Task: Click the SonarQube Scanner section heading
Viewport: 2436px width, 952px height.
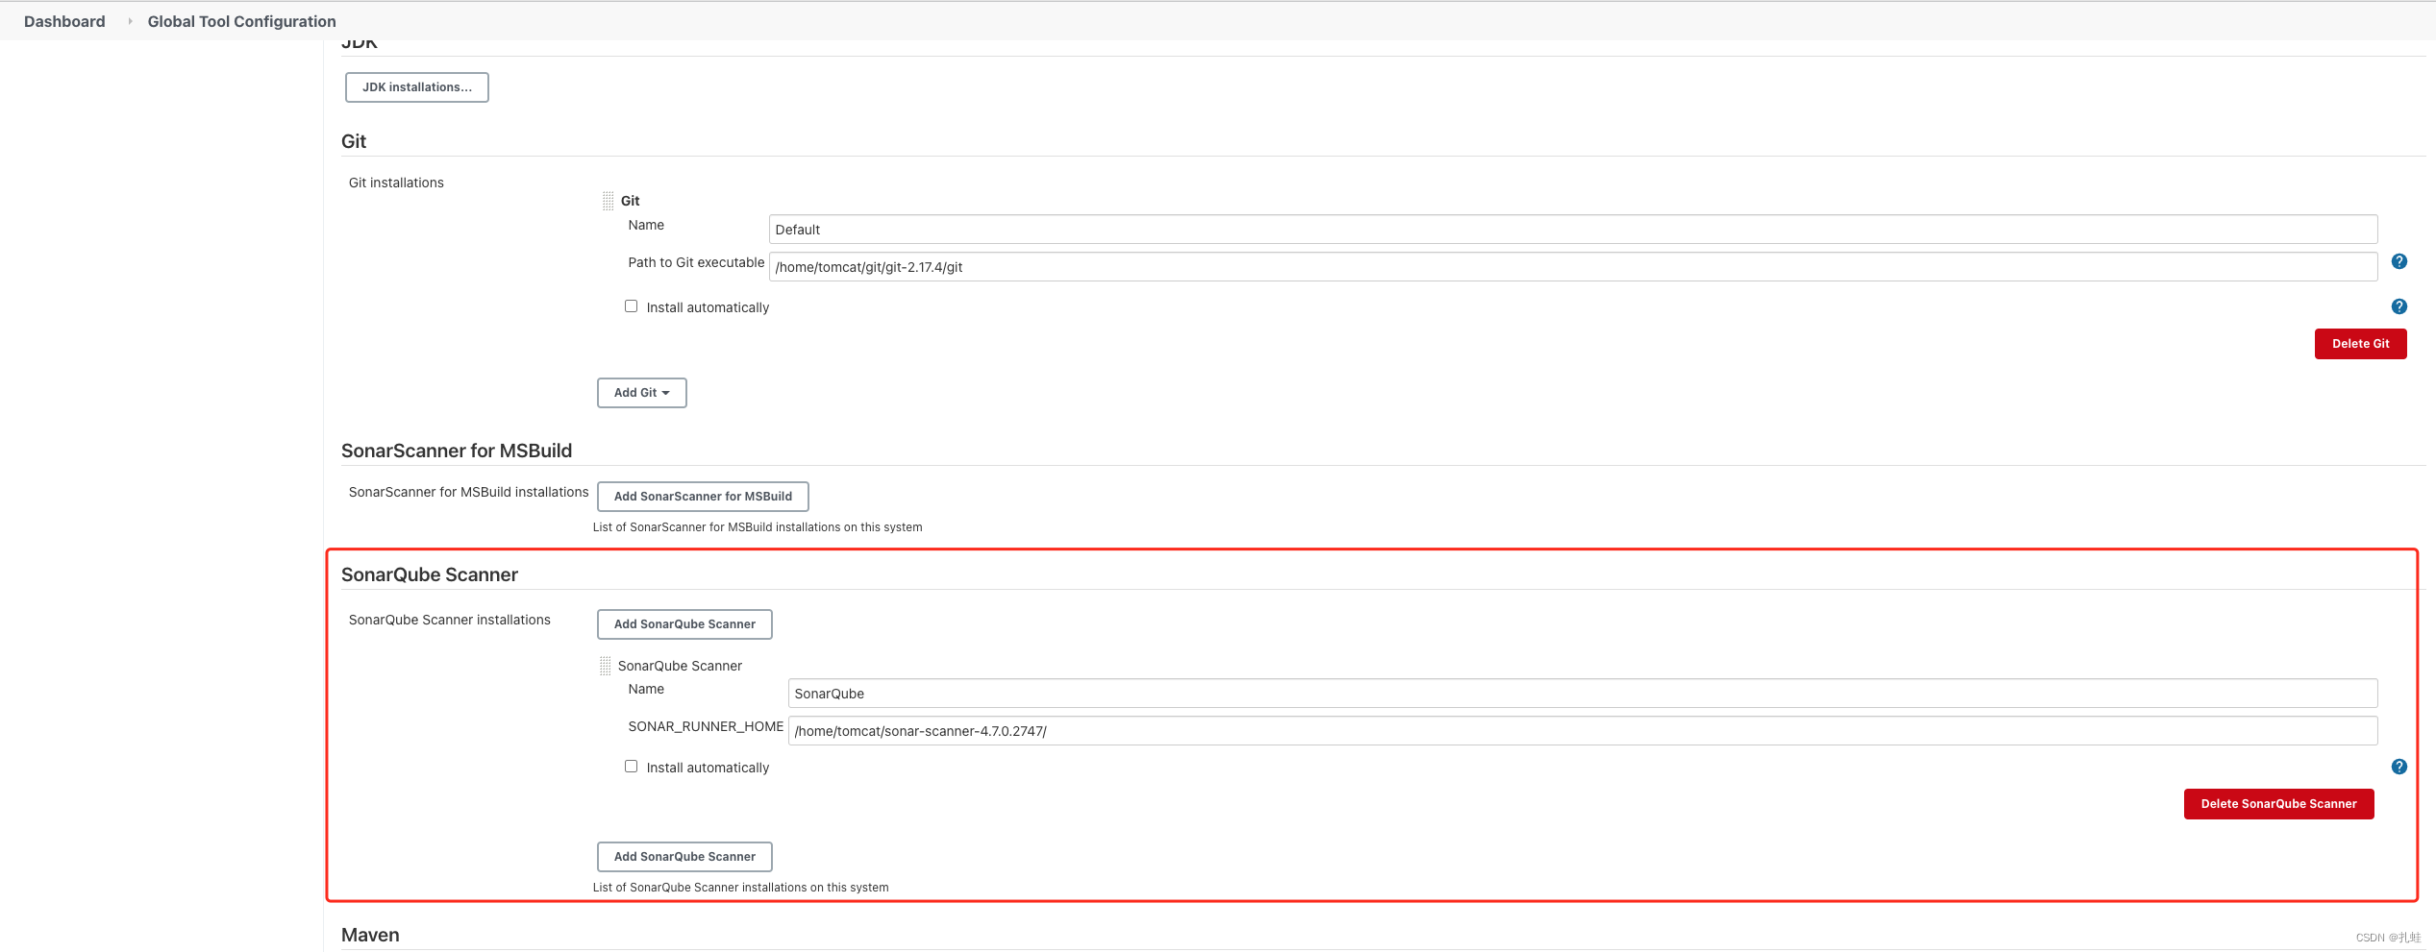Action: click(430, 574)
